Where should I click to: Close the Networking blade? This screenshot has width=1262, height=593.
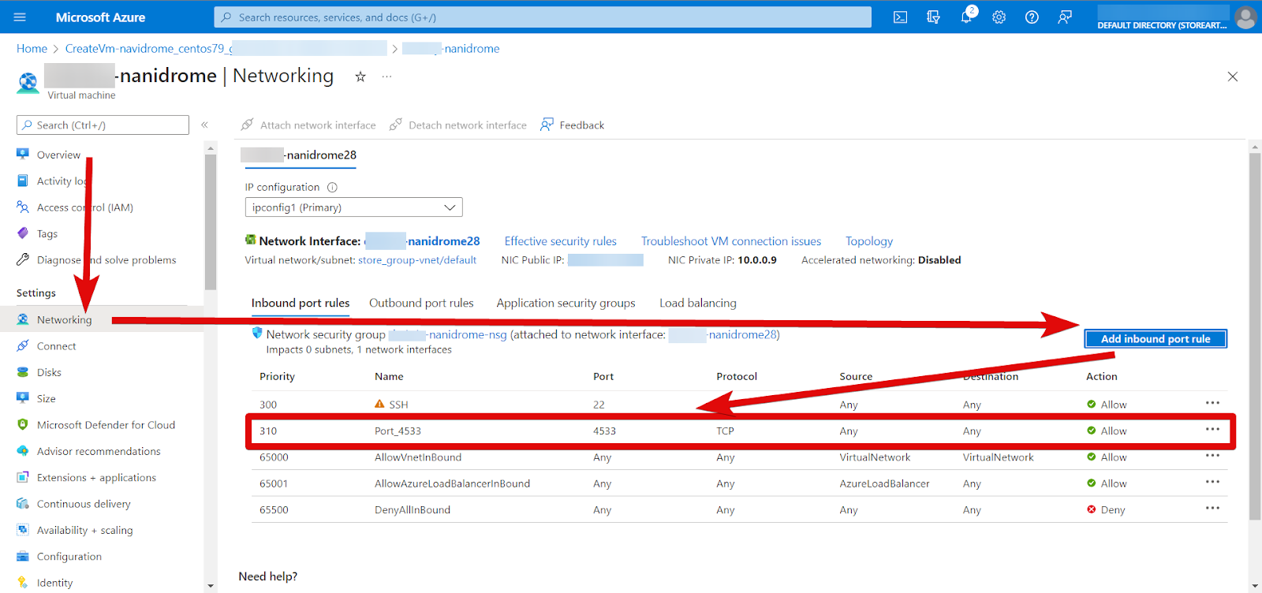tap(1233, 76)
